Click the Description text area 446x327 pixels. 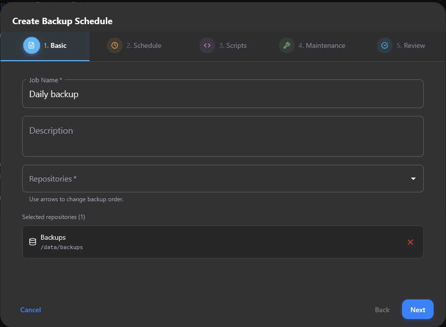pyautogui.click(x=223, y=136)
